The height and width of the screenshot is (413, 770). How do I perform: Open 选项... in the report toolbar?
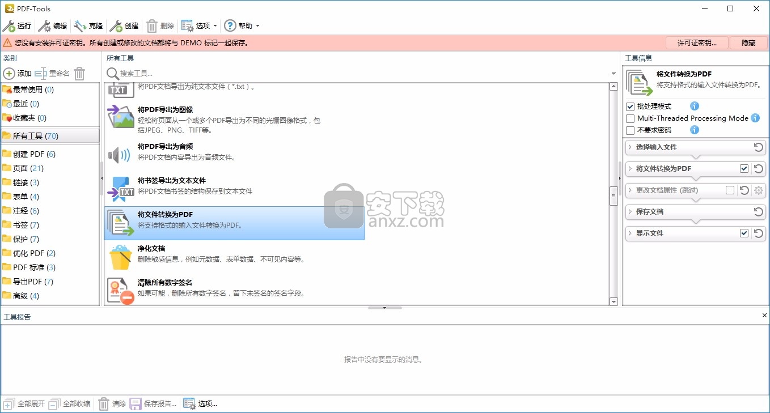click(x=200, y=404)
